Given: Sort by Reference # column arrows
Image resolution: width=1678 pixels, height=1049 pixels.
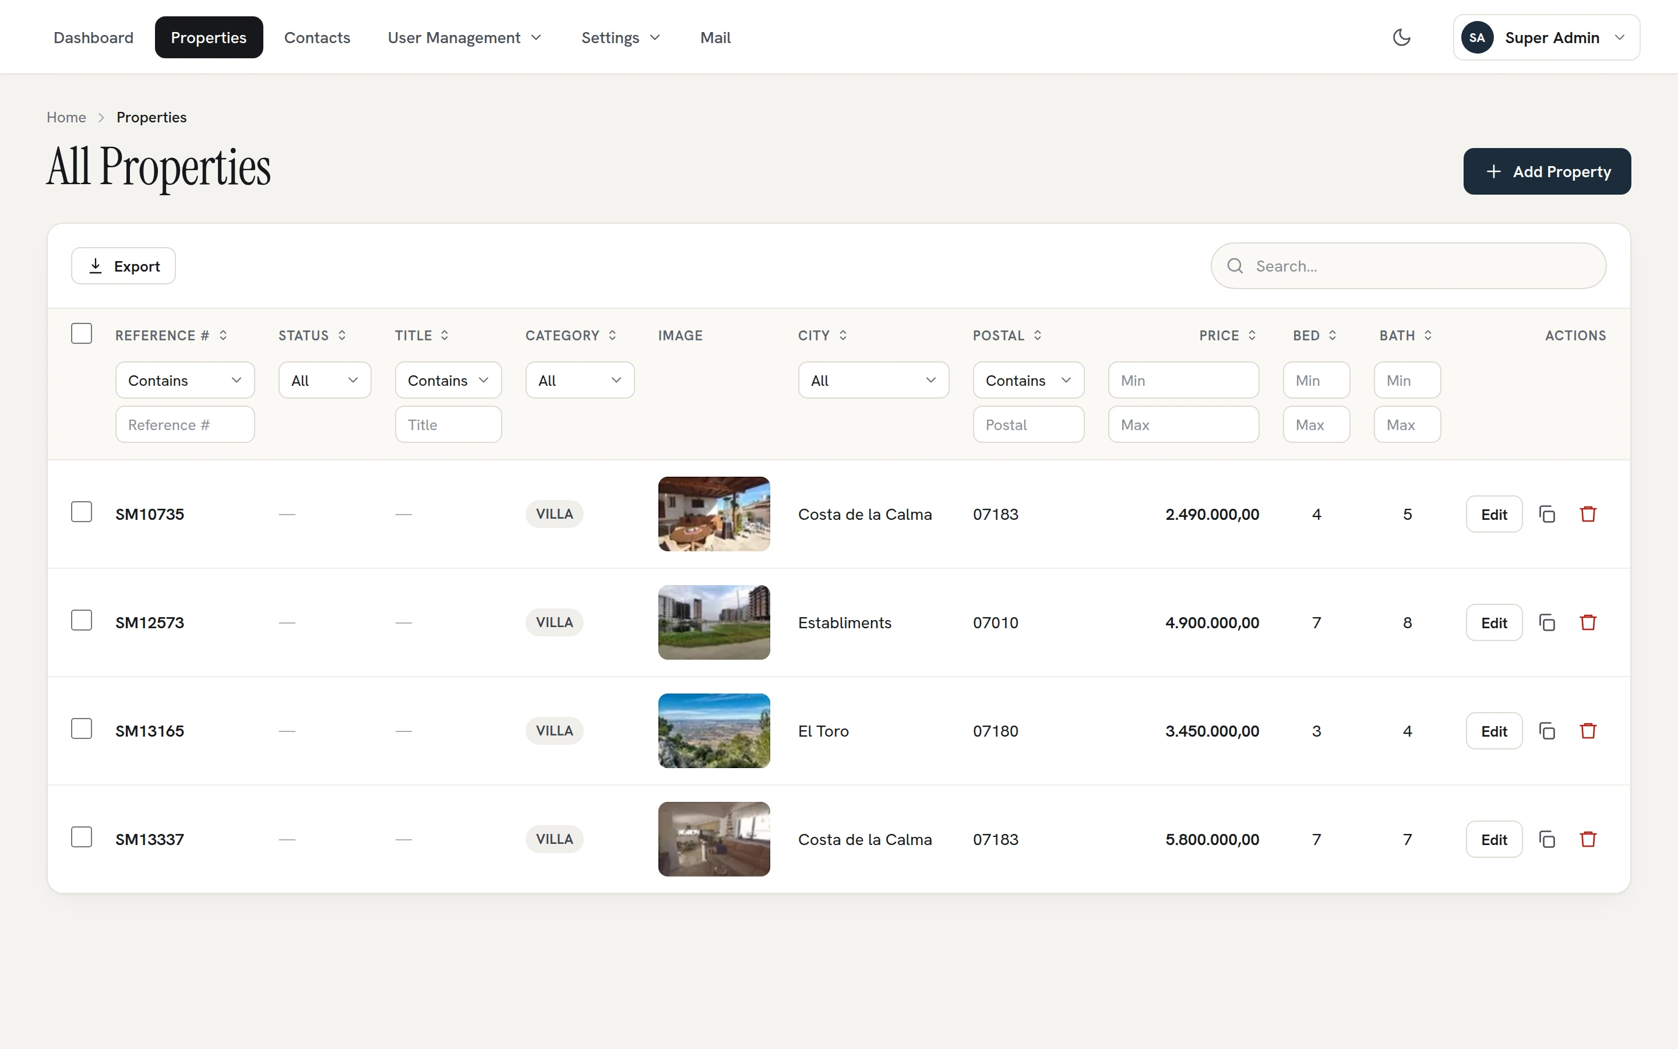Looking at the screenshot, I should click(x=223, y=335).
